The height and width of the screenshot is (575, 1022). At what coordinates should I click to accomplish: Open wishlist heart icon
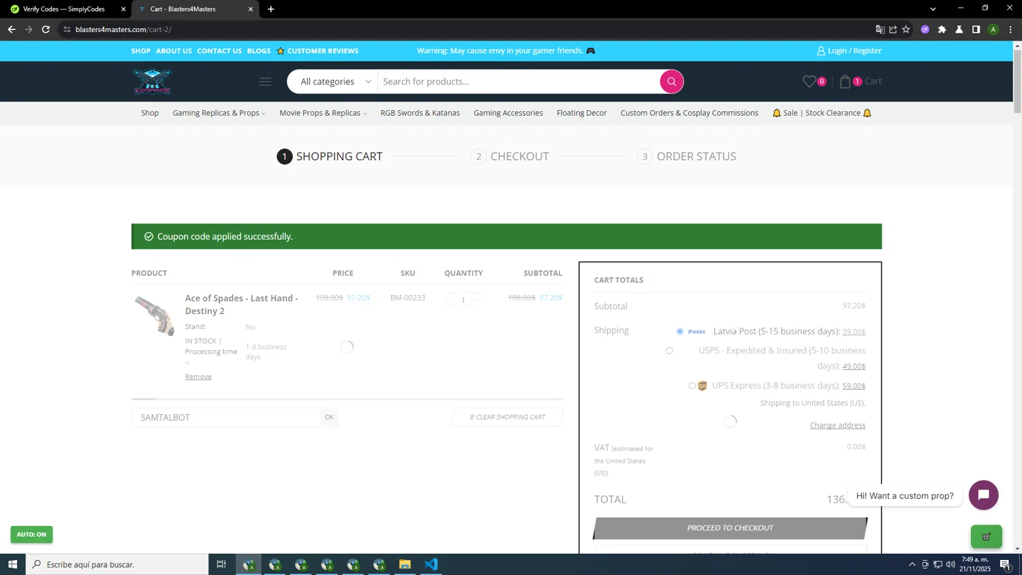809,81
